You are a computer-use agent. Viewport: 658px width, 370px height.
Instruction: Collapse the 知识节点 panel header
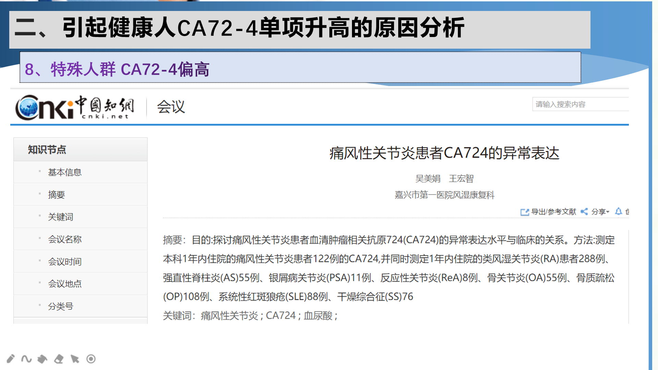click(x=46, y=150)
